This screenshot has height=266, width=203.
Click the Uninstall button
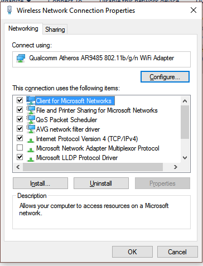click(101, 183)
